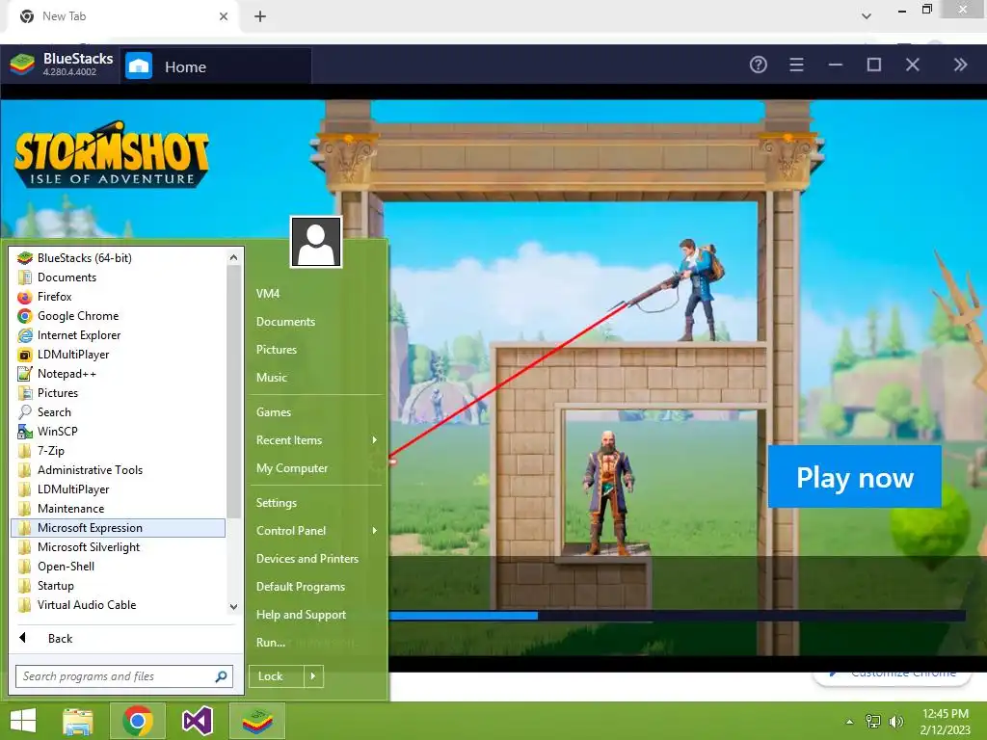Open Visual Studio from the taskbar

click(197, 721)
